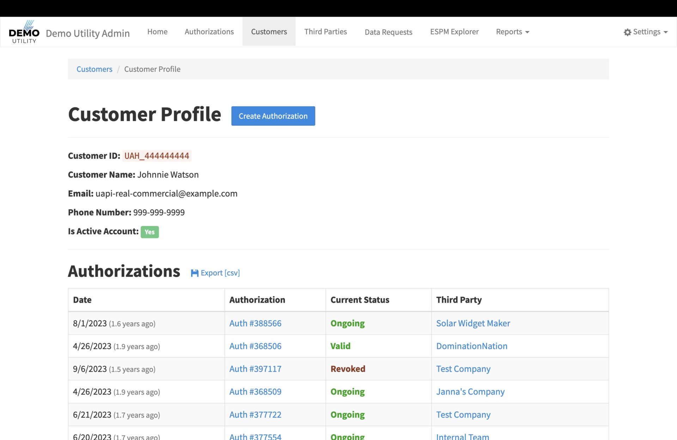This screenshot has width=677, height=440.
Task: Go to the Home tab
Action: [x=157, y=32]
